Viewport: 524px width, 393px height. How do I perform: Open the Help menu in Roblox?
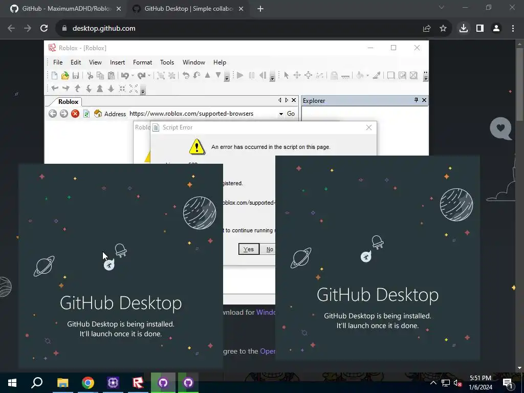220,62
